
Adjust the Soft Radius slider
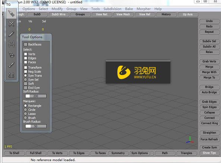click(x=36, y=96)
